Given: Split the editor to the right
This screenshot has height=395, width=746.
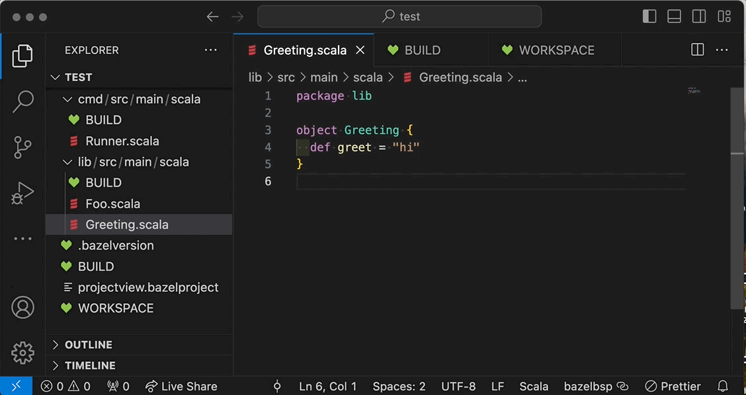Looking at the screenshot, I should [698, 50].
